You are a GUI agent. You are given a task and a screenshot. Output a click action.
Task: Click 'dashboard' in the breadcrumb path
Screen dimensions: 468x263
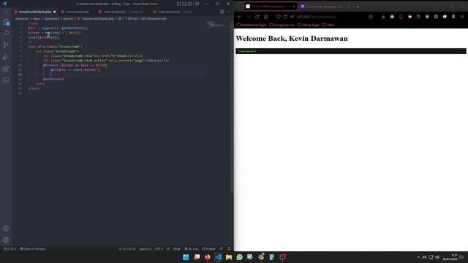click(x=52, y=18)
